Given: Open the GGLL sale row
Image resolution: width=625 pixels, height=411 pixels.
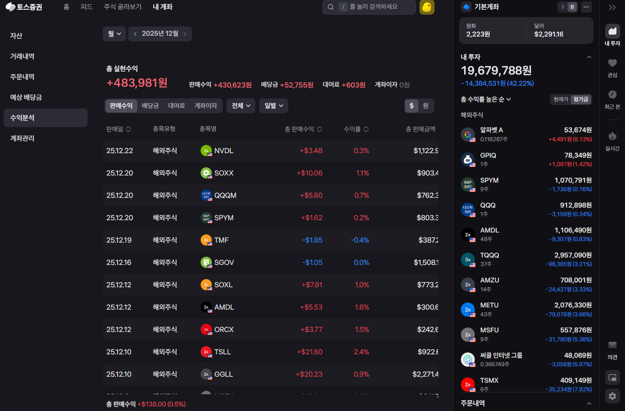Looking at the screenshot, I should [x=270, y=374].
